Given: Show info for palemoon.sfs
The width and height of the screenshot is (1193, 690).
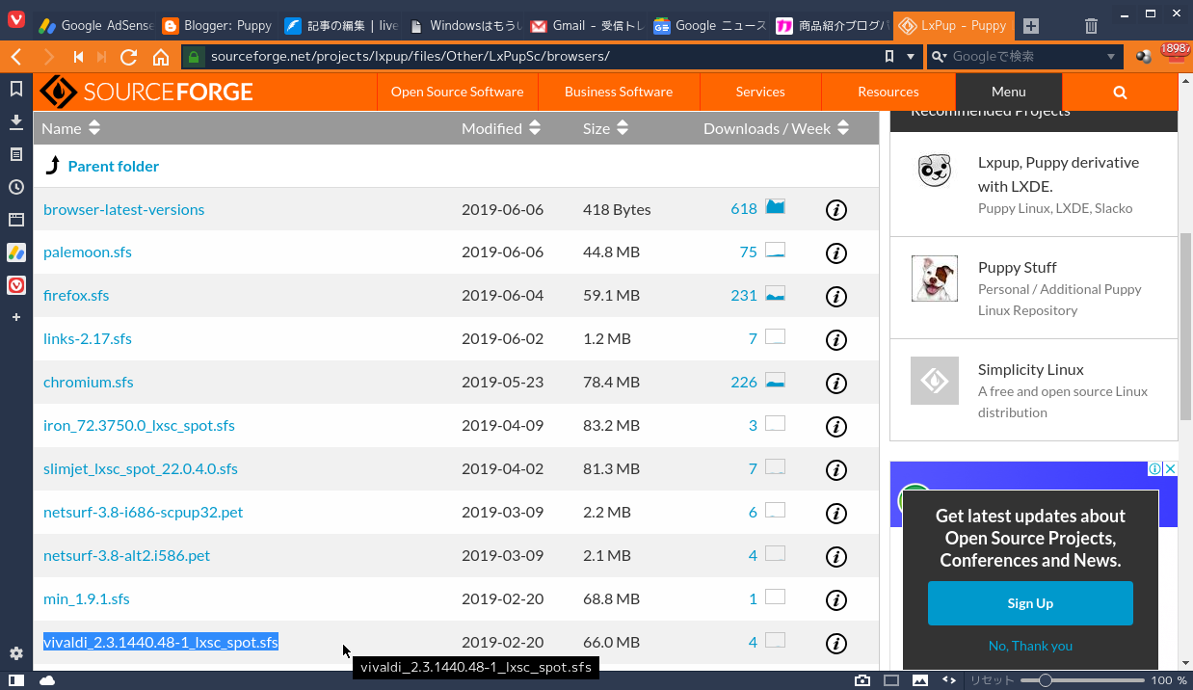Looking at the screenshot, I should click(836, 252).
